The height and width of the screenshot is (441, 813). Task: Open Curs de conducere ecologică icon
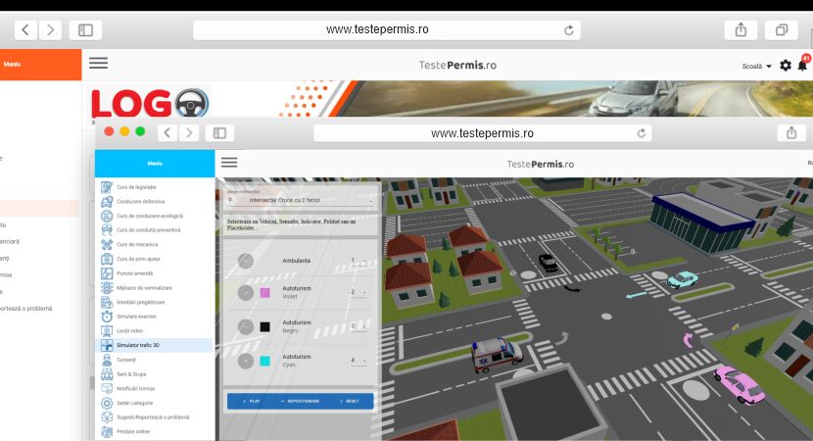107,216
